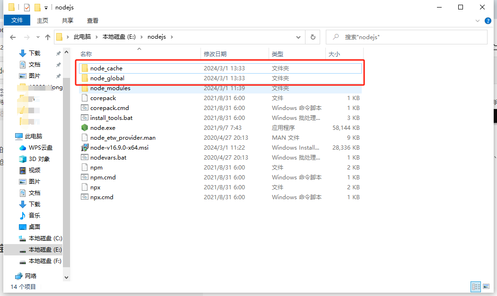The width and height of the screenshot is (497, 296).
Task: Open the 文件 menu tab
Action: click(x=17, y=20)
